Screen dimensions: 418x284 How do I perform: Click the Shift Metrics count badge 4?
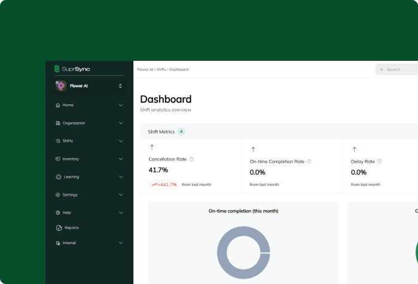pyautogui.click(x=181, y=131)
